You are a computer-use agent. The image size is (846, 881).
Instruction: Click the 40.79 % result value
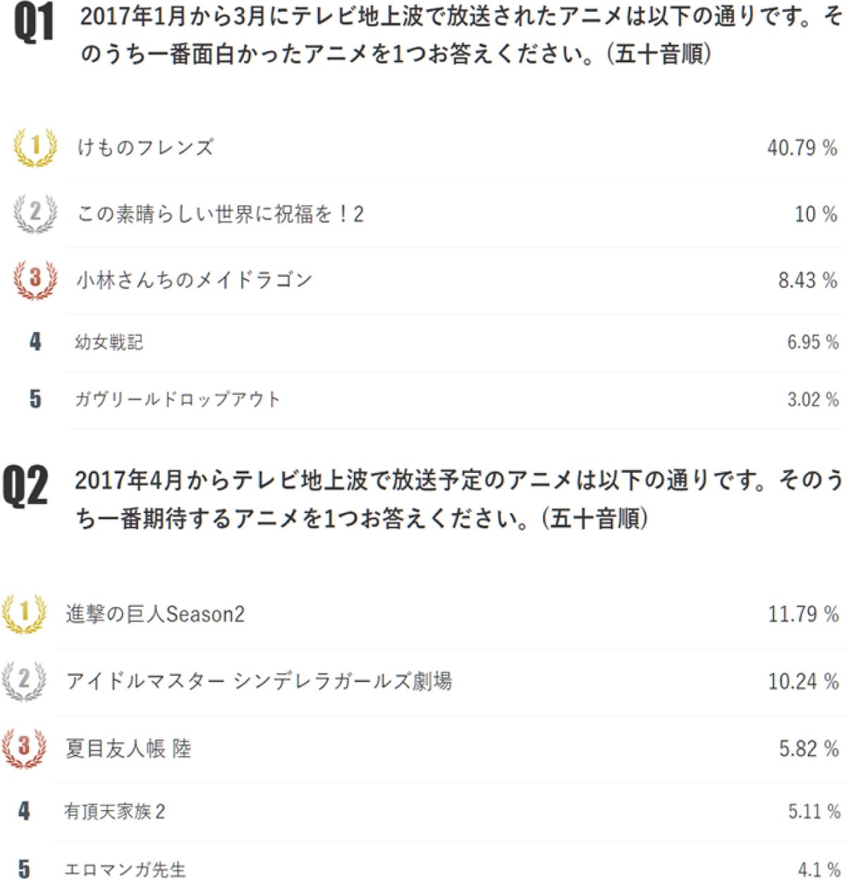tap(802, 148)
